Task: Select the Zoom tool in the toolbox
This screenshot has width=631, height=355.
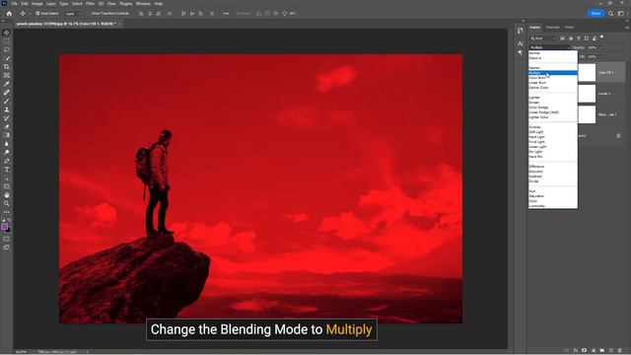Action: pos(7,204)
